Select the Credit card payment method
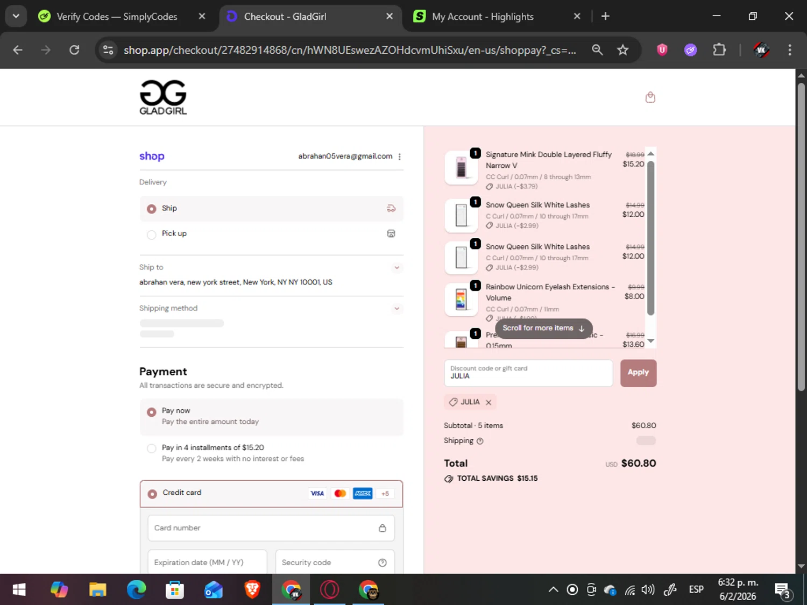807x605 pixels. point(271,493)
